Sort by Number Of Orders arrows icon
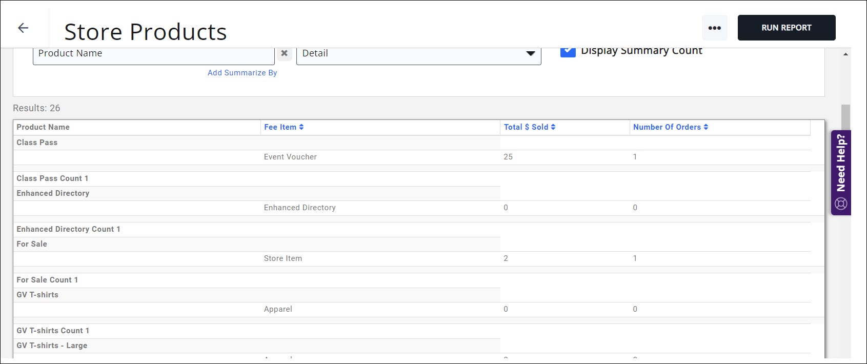 (706, 127)
